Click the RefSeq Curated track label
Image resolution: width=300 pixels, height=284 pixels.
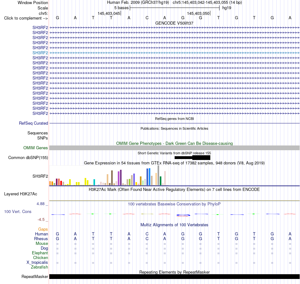coord(33,123)
